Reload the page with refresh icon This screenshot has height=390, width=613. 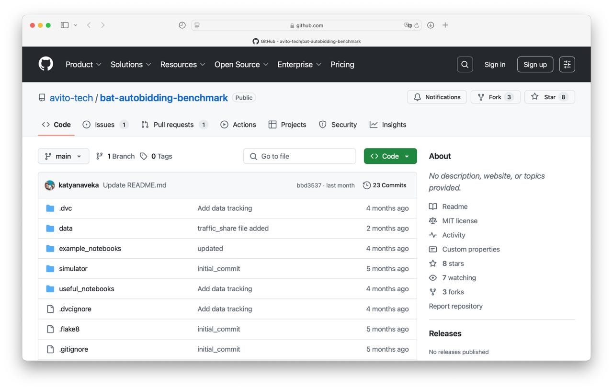coord(417,25)
